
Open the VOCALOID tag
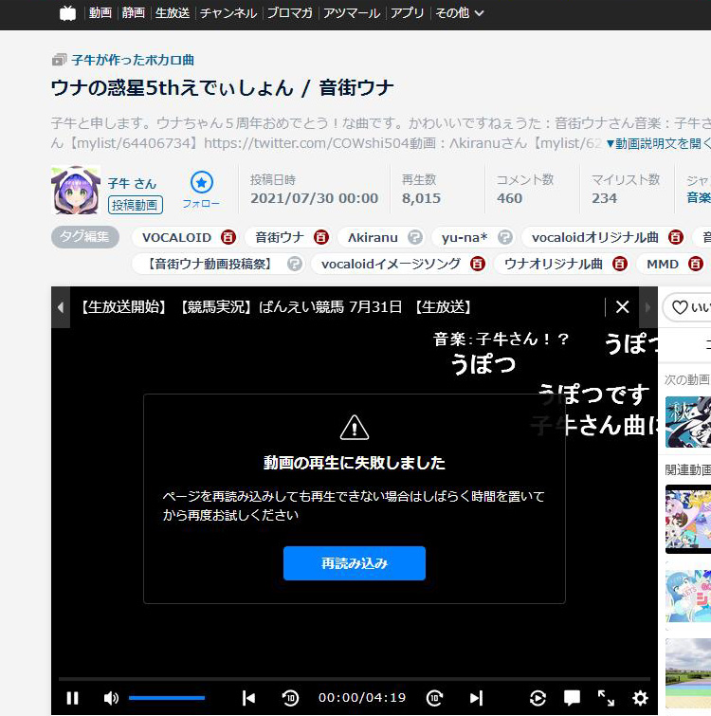point(176,237)
